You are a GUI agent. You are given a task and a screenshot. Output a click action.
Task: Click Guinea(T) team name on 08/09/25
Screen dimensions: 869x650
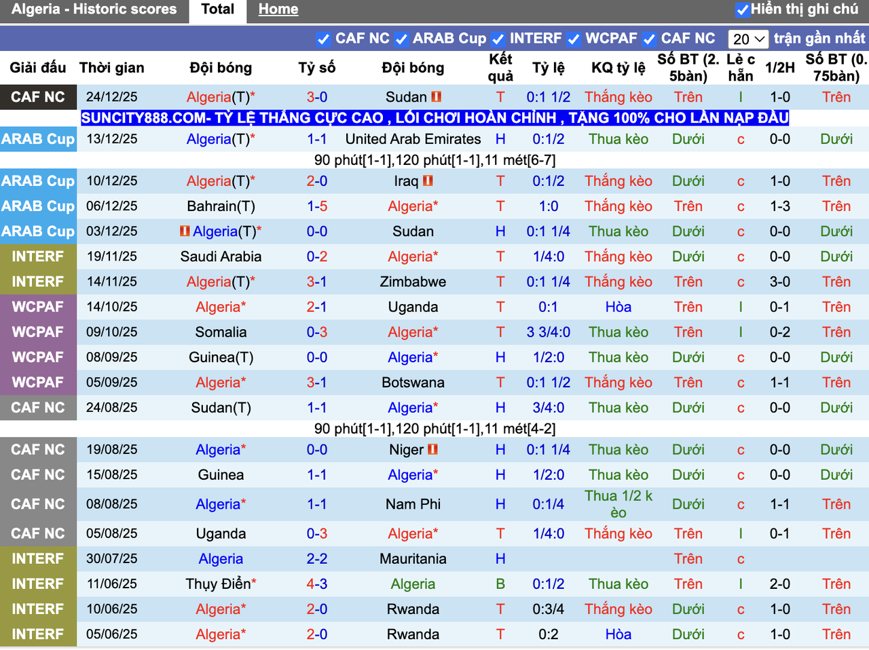tap(221, 358)
